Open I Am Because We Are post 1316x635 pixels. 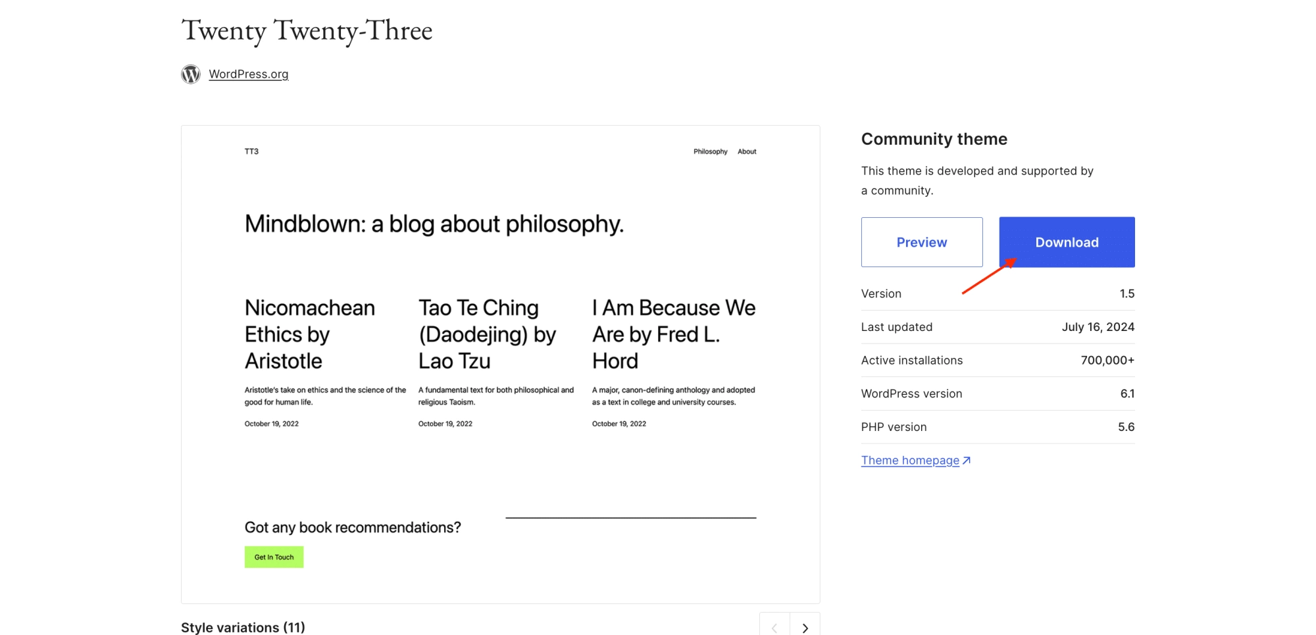(674, 334)
